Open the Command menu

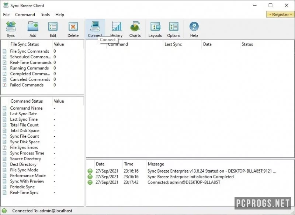(25, 15)
